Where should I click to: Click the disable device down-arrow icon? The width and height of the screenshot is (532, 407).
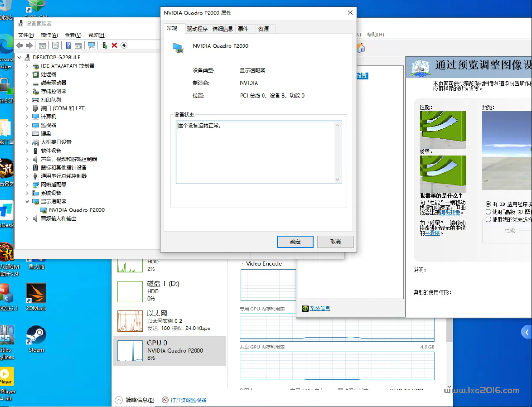124,46
